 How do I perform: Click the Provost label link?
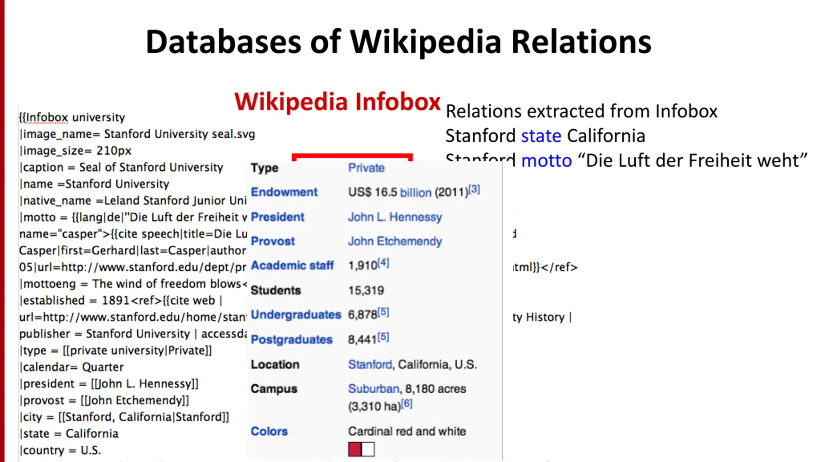point(273,241)
